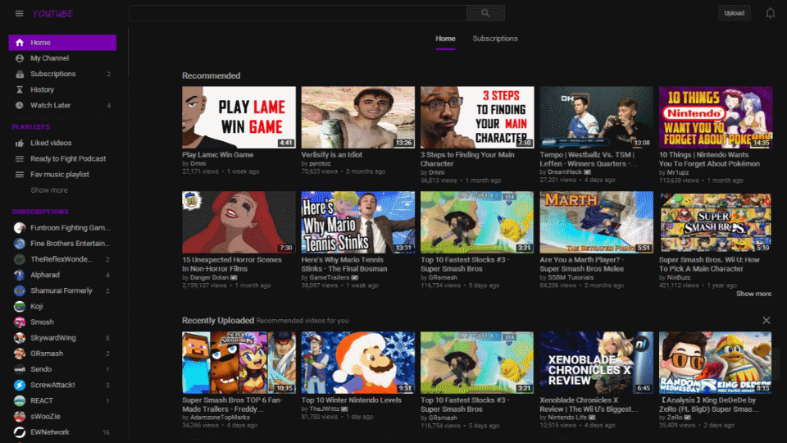Open Top 10 Winter Nintendo Levels thumbnail
The image size is (787, 443).
358,362
